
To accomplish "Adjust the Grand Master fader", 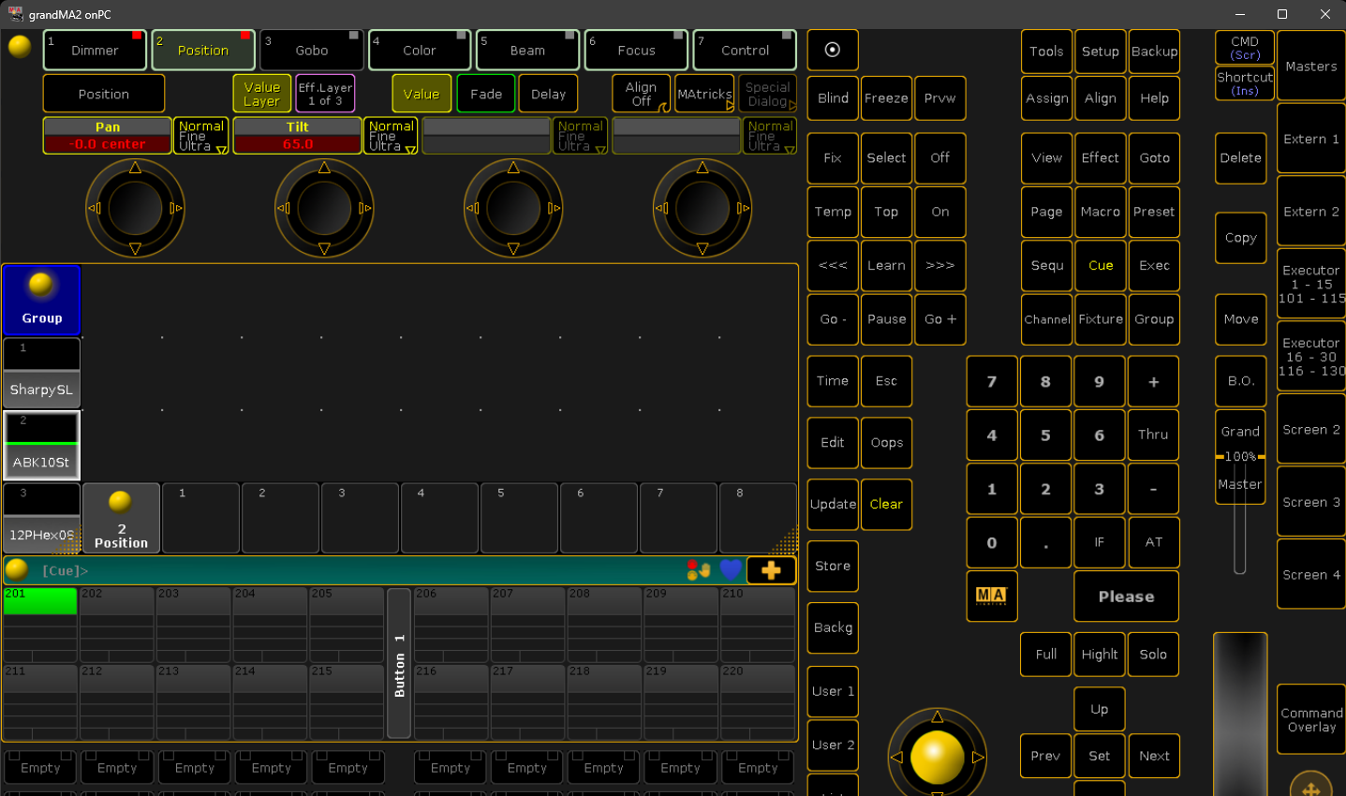I will click(1240, 456).
